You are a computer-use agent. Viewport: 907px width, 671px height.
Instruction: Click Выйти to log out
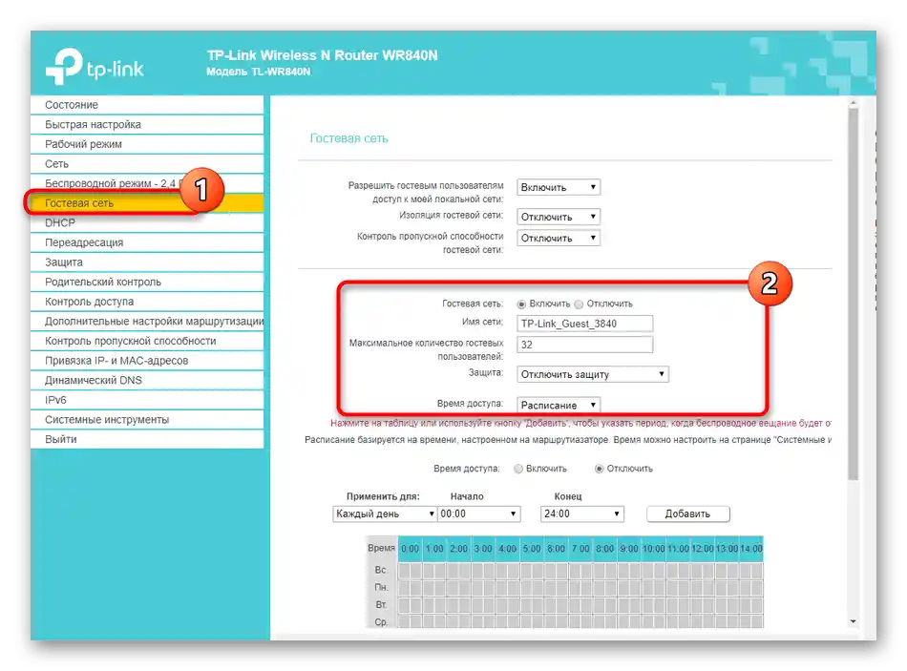coord(147,439)
